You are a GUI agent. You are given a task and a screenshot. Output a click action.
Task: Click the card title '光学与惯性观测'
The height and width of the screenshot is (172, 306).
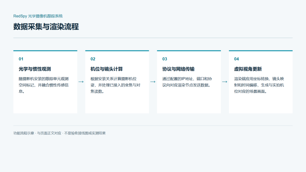coord(35,69)
